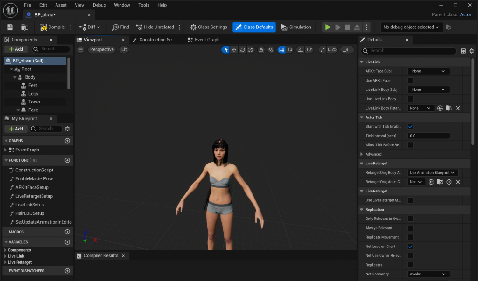Enable the Use ARKit Face checkbox
478x281 pixels.
410,81
